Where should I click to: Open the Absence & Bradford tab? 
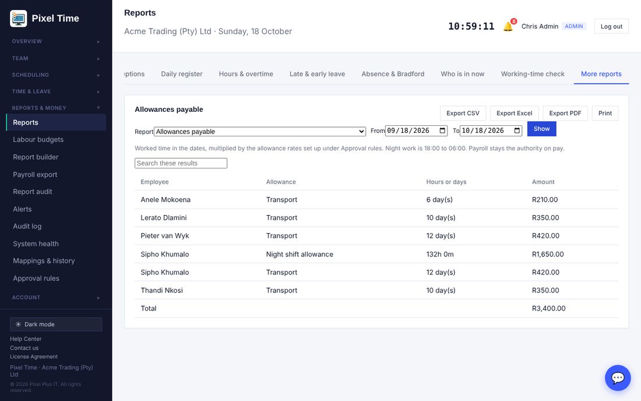(393, 74)
